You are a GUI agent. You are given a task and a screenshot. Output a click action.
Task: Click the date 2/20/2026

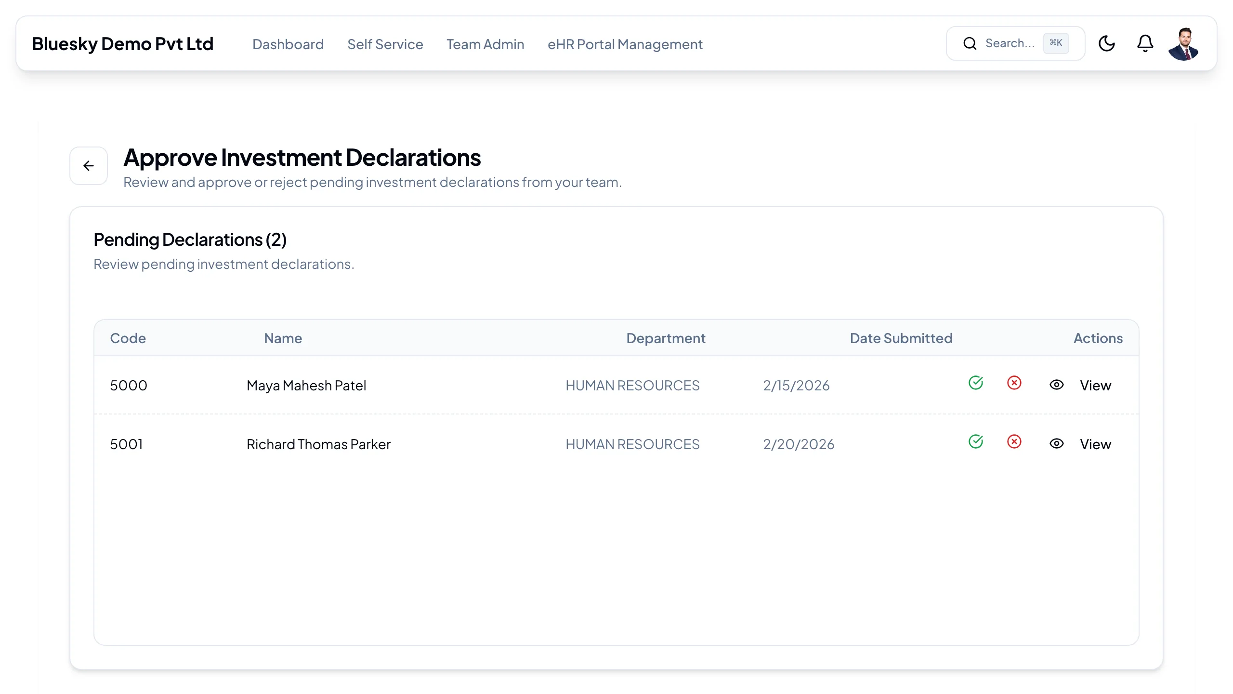pos(799,444)
